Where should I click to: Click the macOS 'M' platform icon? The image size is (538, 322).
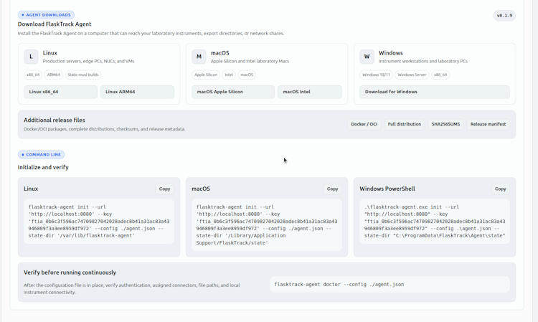pos(199,57)
